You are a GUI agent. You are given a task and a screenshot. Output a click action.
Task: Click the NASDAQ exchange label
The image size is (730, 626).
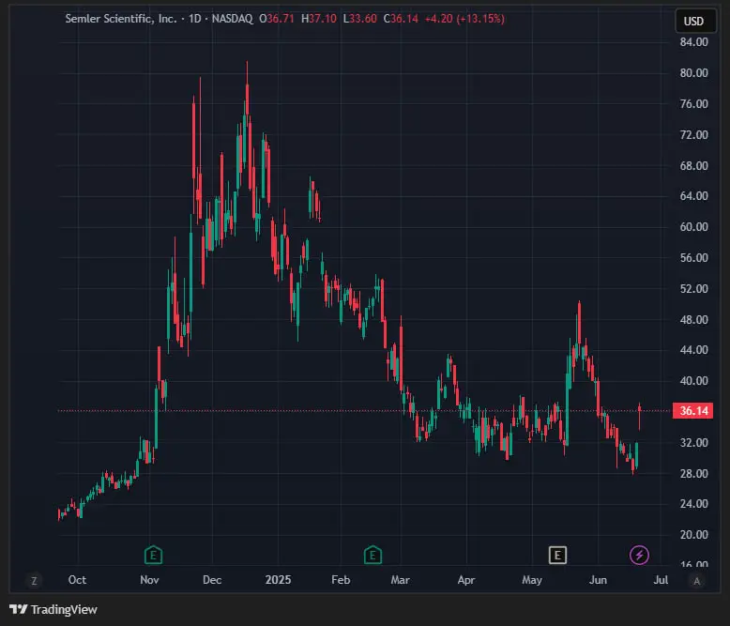pyautogui.click(x=233, y=19)
